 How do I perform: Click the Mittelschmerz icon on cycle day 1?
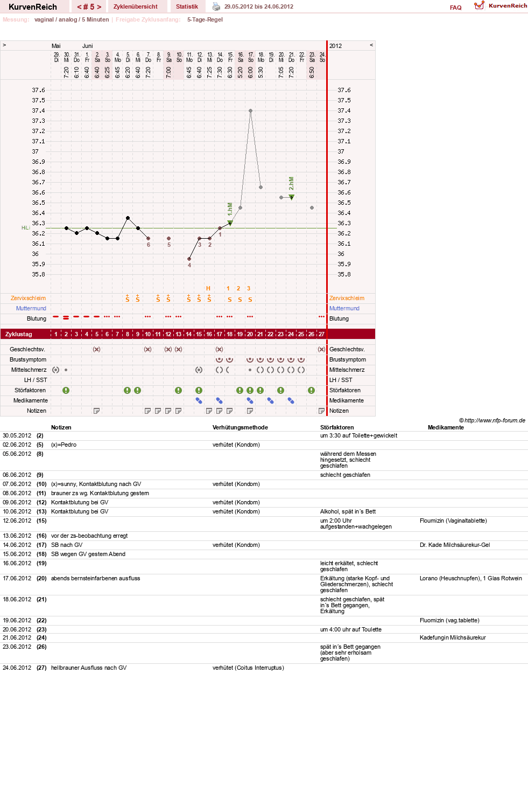(56, 370)
